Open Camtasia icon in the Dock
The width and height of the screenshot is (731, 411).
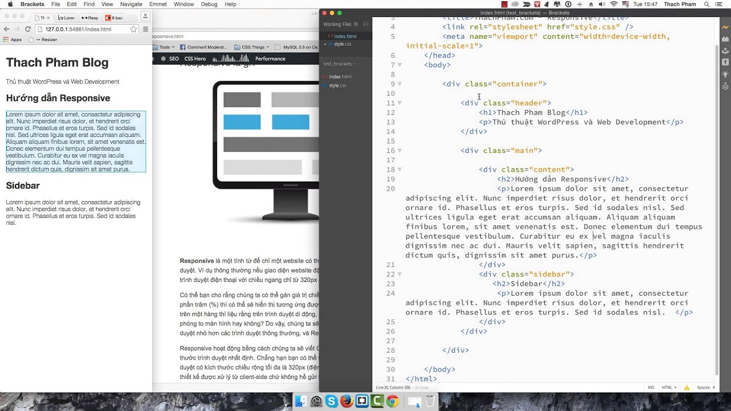[x=377, y=401]
